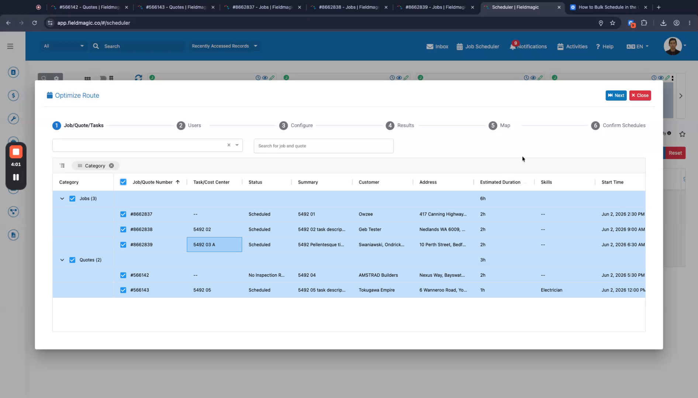The image size is (698, 398).
Task: Select the 5492 03 A task cell
Action: pos(214,245)
